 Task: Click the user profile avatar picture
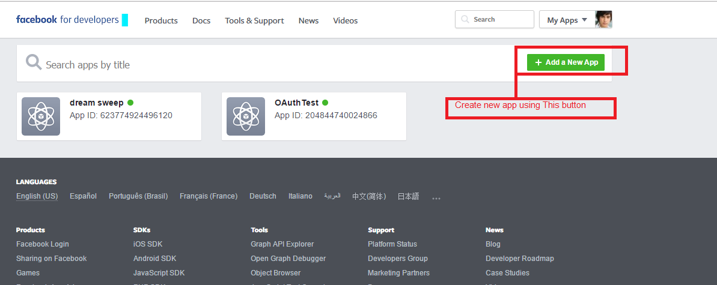pos(603,20)
